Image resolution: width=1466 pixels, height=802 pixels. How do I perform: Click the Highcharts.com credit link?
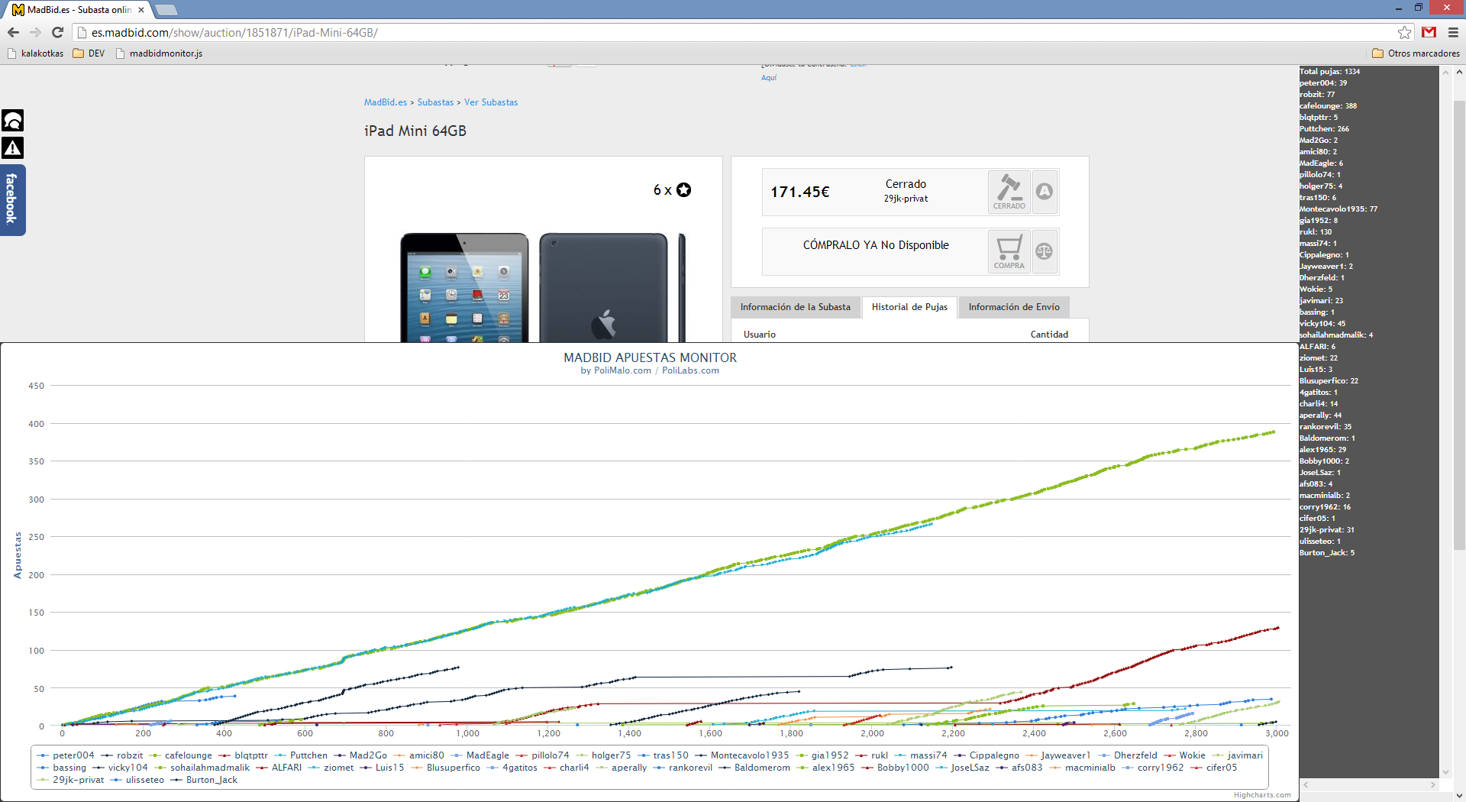pos(1262,795)
